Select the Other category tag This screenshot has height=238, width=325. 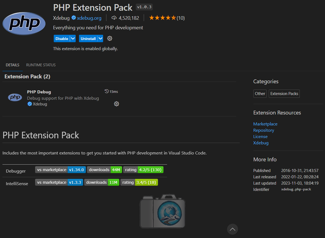pos(260,94)
